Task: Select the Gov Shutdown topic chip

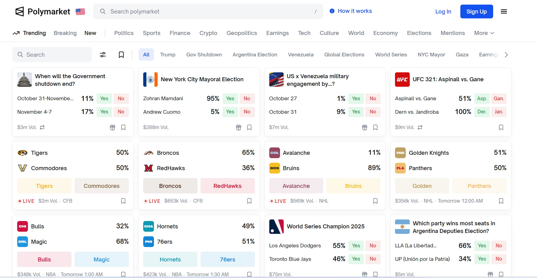Action: 204,55
